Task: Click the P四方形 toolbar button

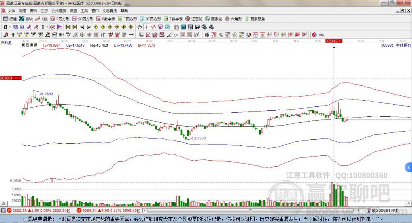Action: click(60, 19)
